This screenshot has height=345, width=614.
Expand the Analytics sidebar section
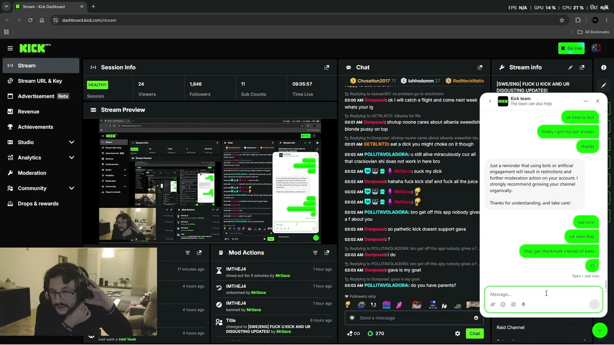(x=71, y=158)
